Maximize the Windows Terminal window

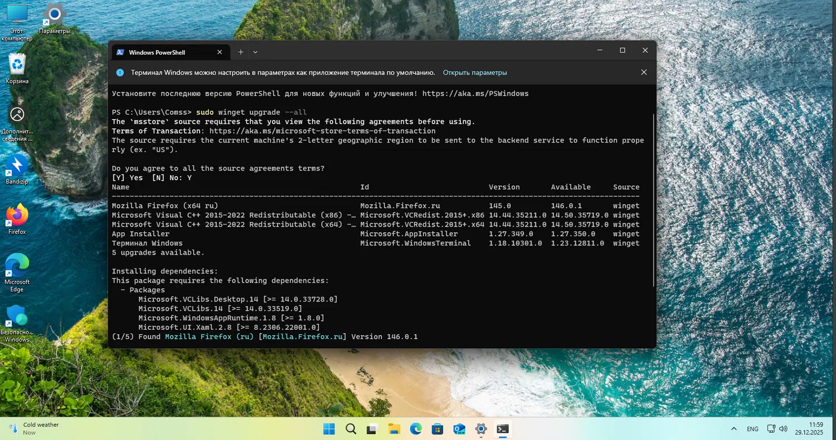point(623,50)
